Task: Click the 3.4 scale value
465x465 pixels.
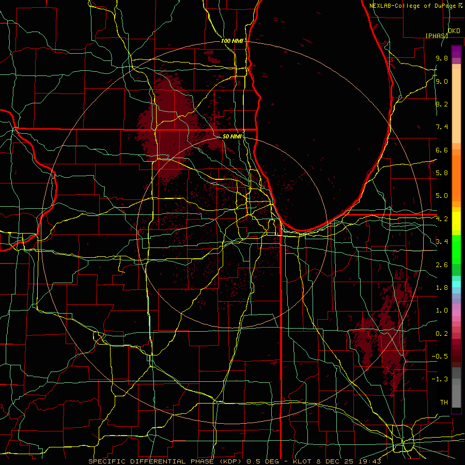Action: coord(442,242)
